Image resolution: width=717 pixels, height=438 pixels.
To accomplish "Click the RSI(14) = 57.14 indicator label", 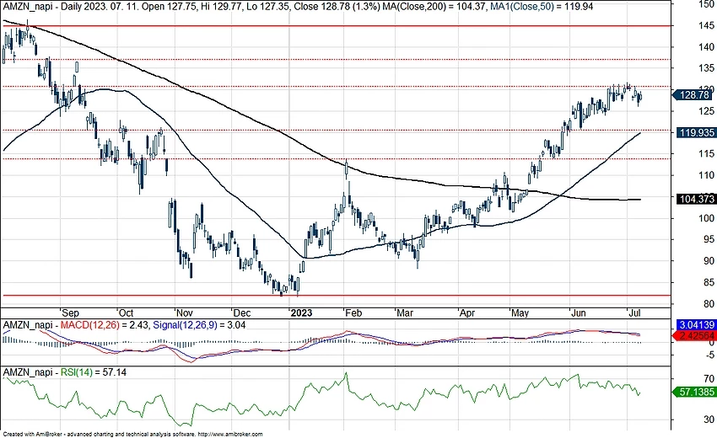I will click(x=94, y=372).
